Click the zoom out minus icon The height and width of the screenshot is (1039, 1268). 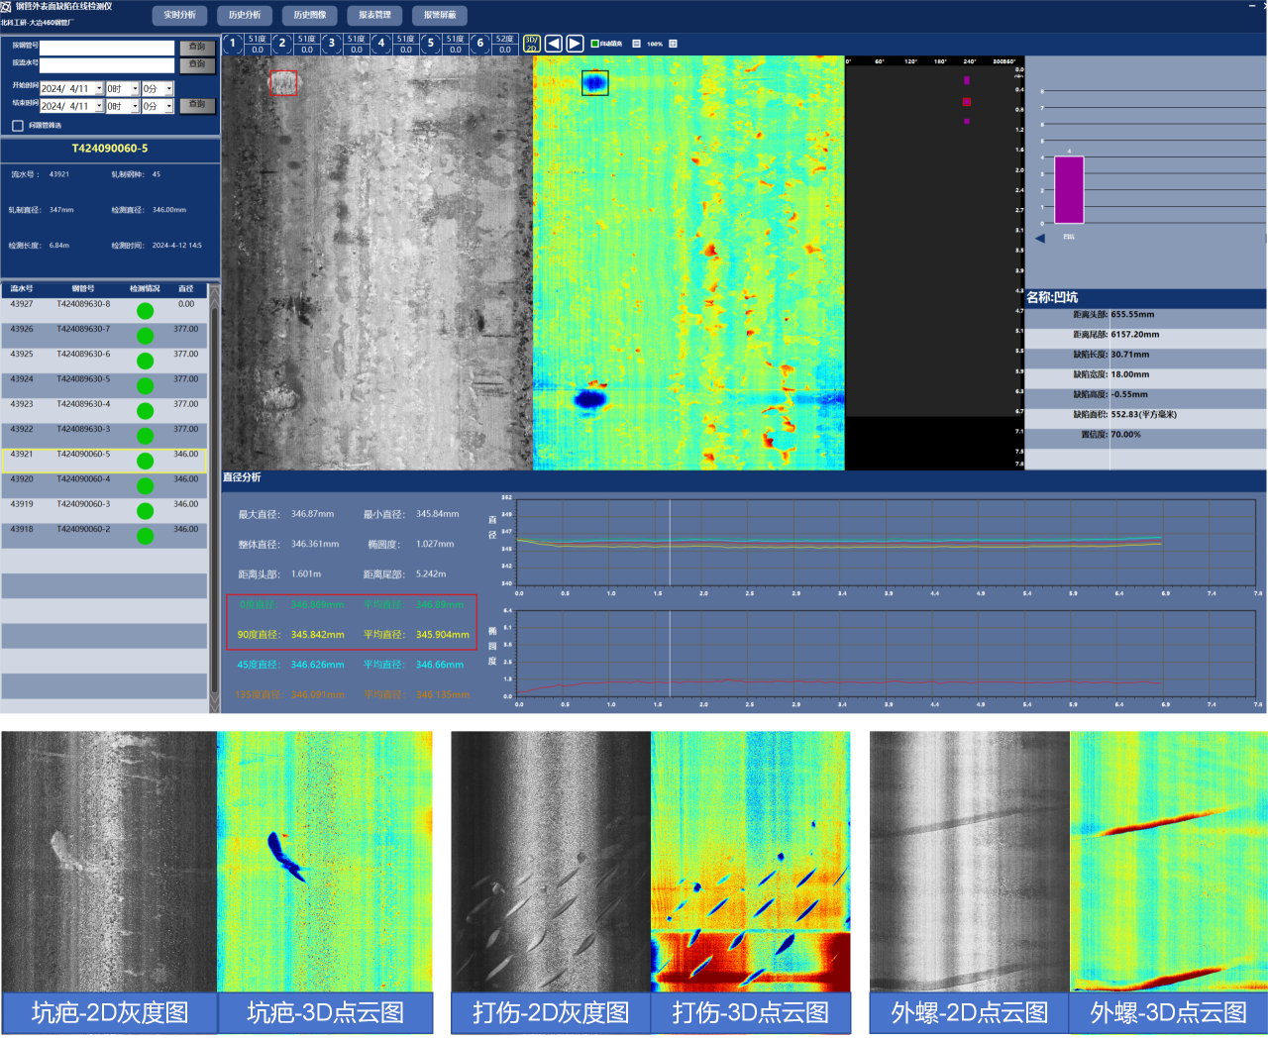(x=636, y=44)
